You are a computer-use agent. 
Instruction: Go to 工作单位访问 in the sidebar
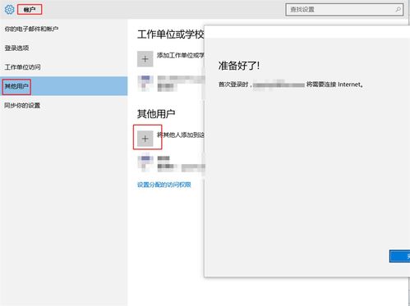click(x=22, y=67)
